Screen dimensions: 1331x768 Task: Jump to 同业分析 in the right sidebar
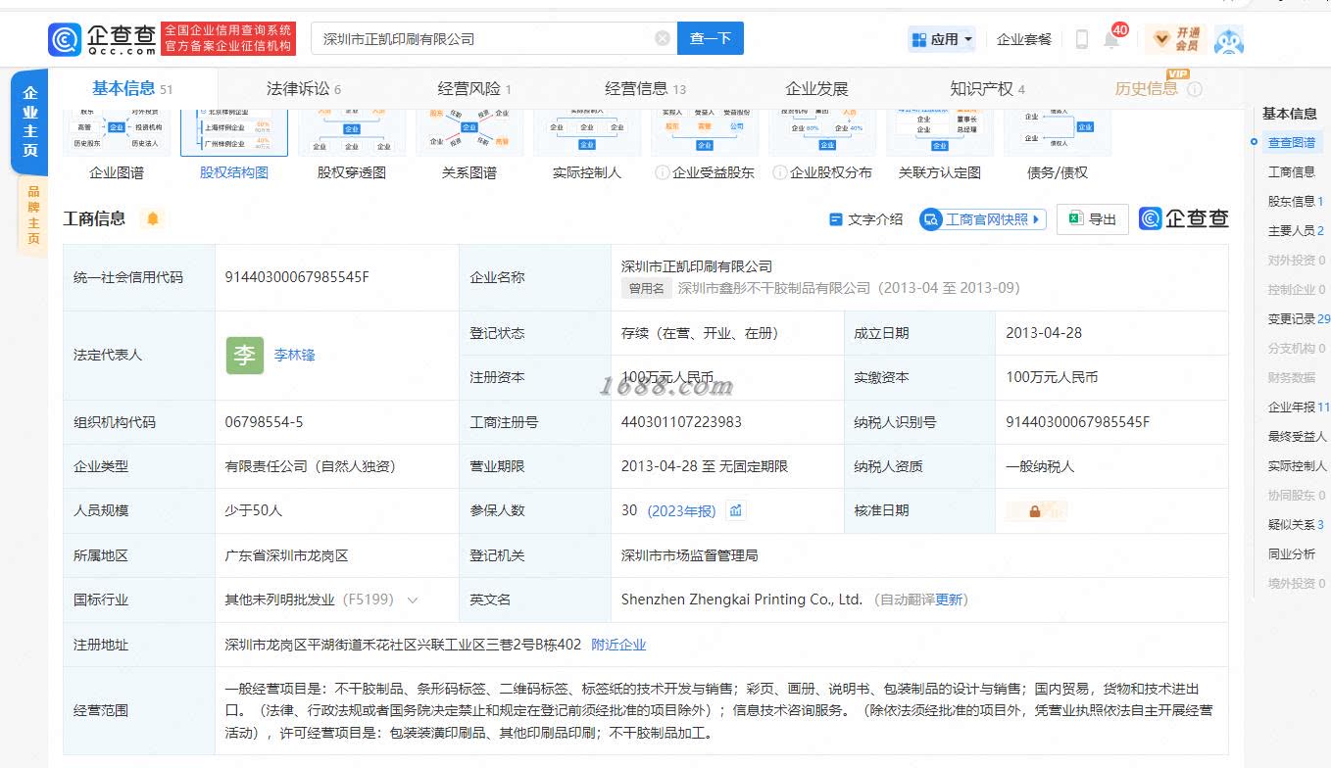tap(1292, 554)
